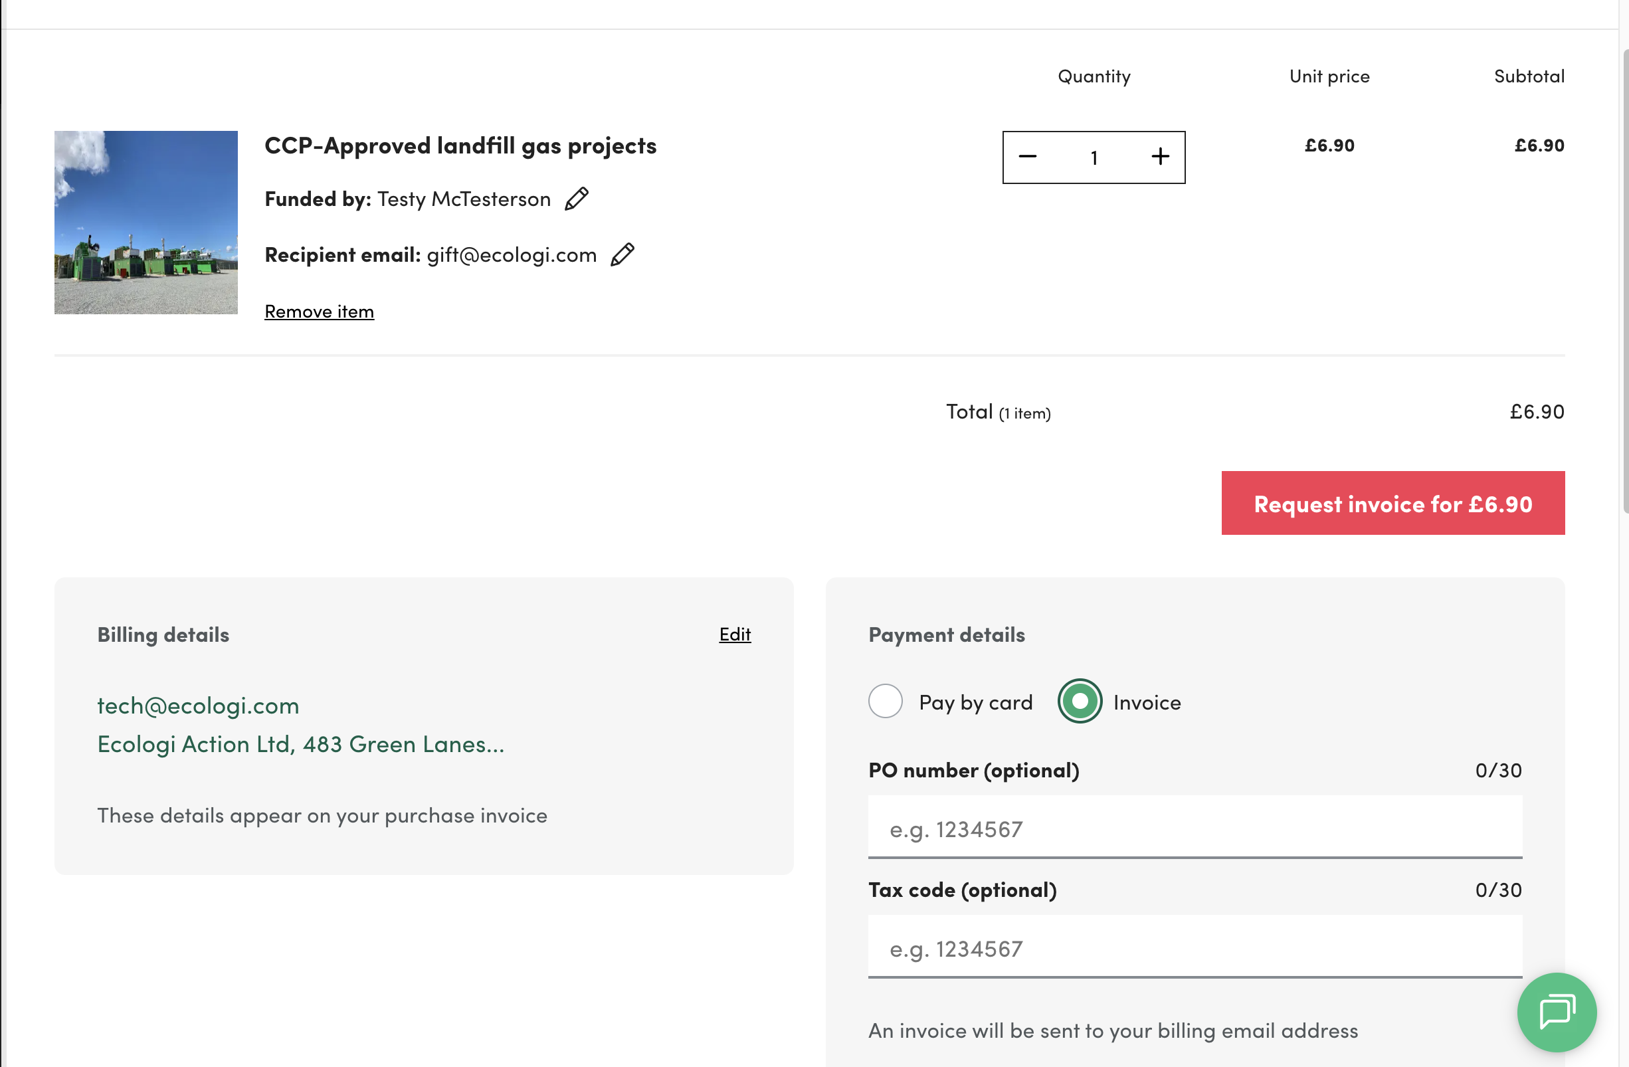The height and width of the screenshot is (1067, 1629).
Task: Click the tech@ecologi.com billing email
Action: point(198,706)
